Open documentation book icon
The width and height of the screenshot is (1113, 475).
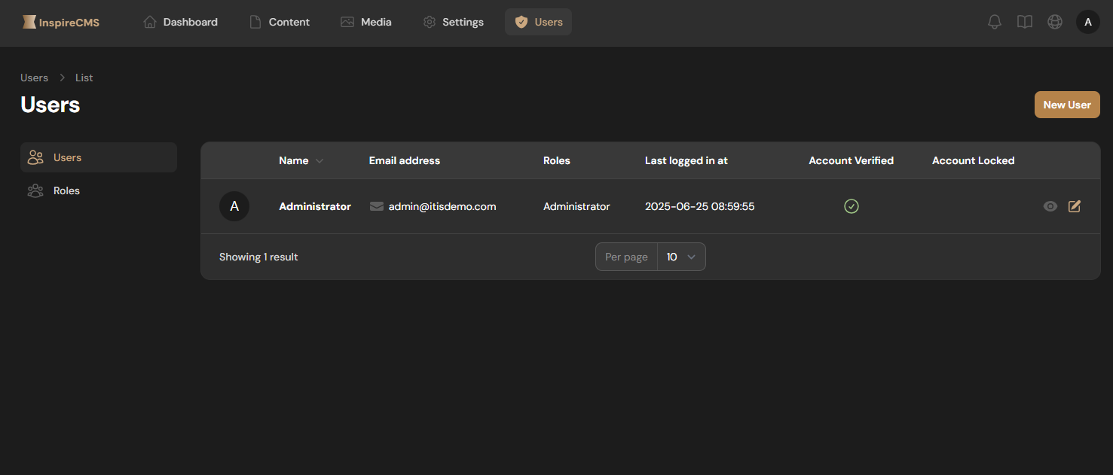click(x=1025, y=22)
